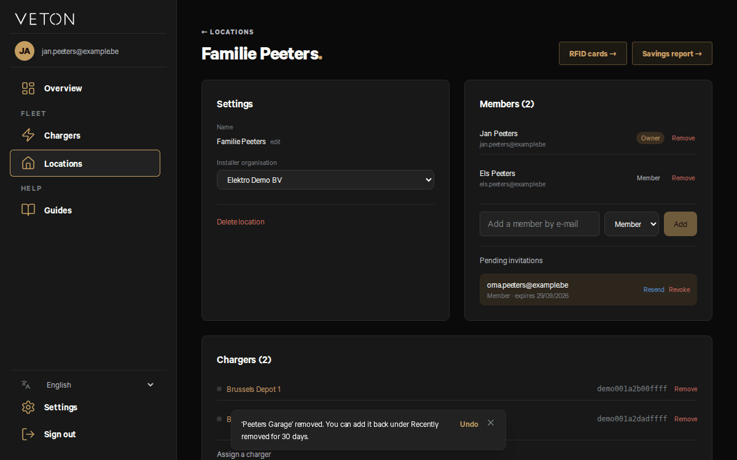Click the Pending invitations label

point(511,261)
